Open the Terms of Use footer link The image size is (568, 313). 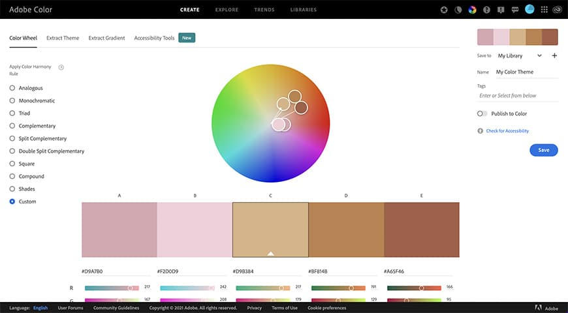[285, 308]
